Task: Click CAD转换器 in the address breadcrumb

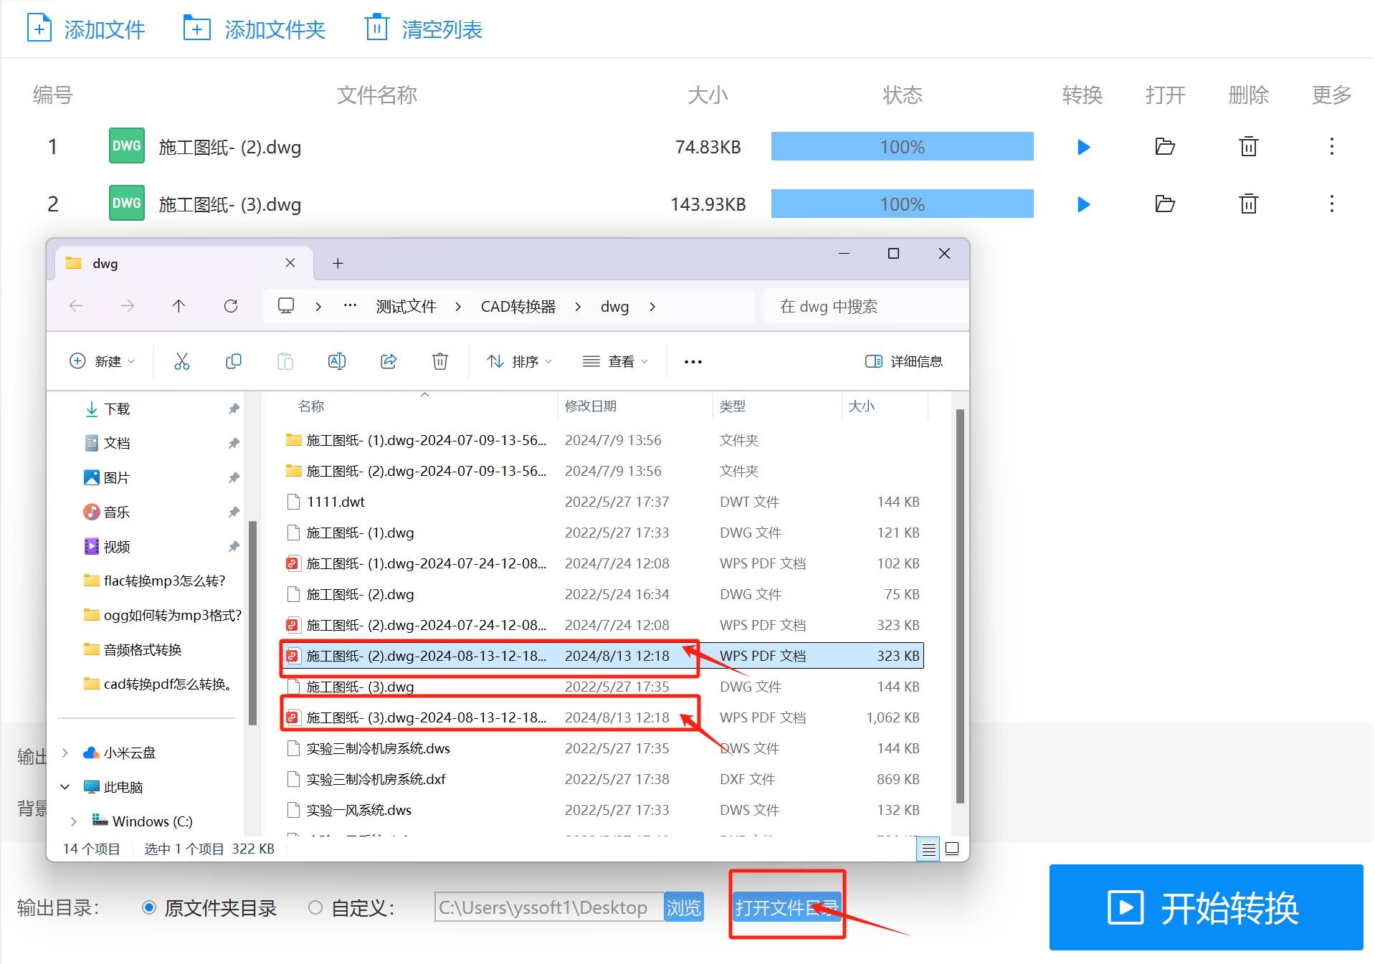Action: tap(518, 307)
